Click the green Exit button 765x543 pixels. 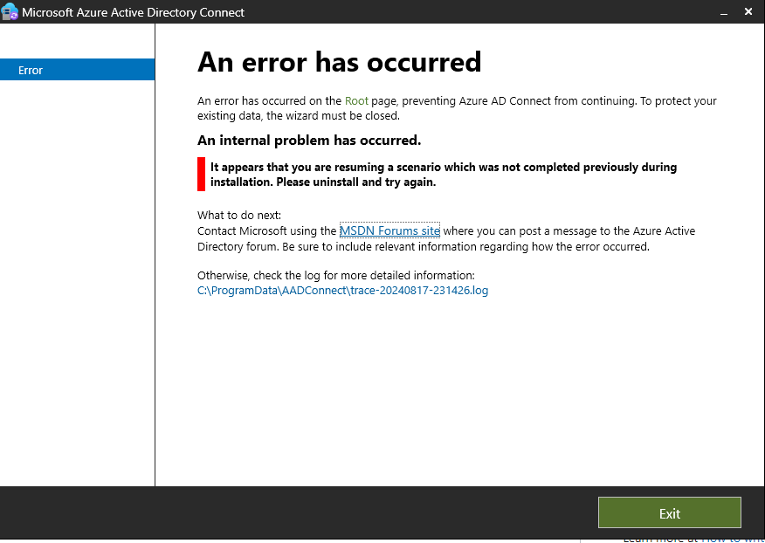click(x=669, y=512)
